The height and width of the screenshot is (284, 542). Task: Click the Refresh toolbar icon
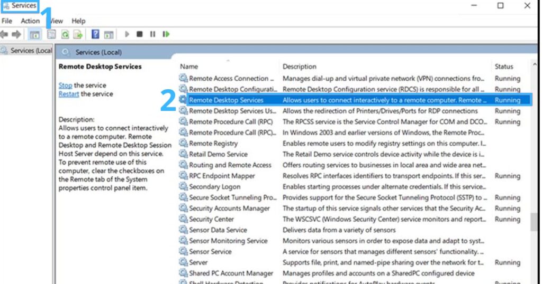click(65, 34)
